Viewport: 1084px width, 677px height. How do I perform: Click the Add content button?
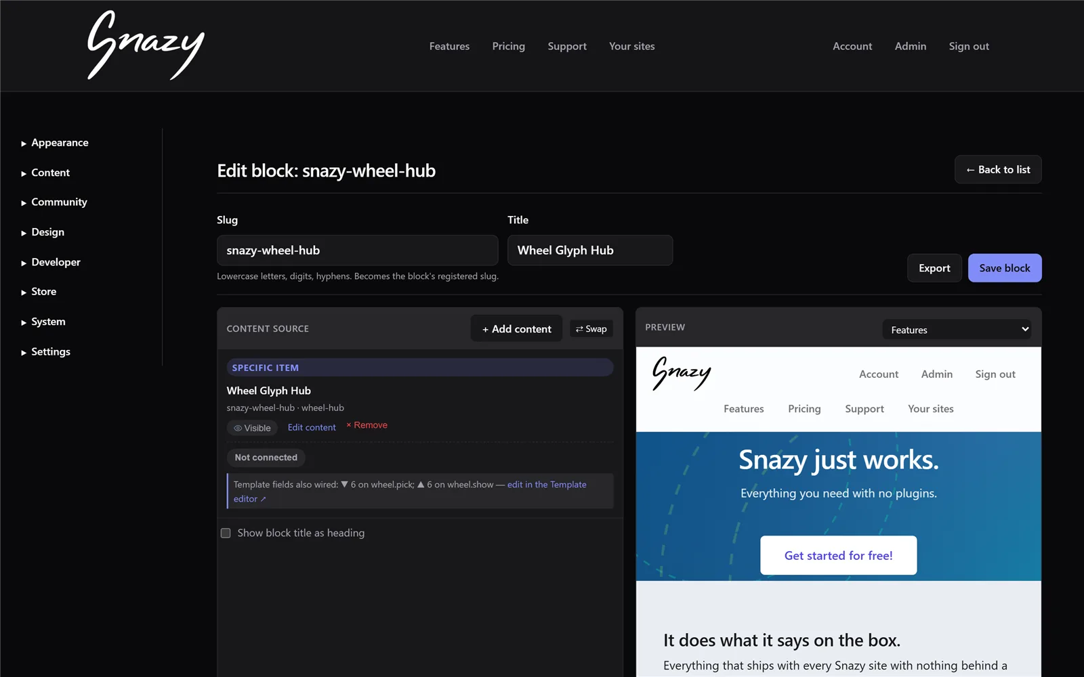(516, 329)
